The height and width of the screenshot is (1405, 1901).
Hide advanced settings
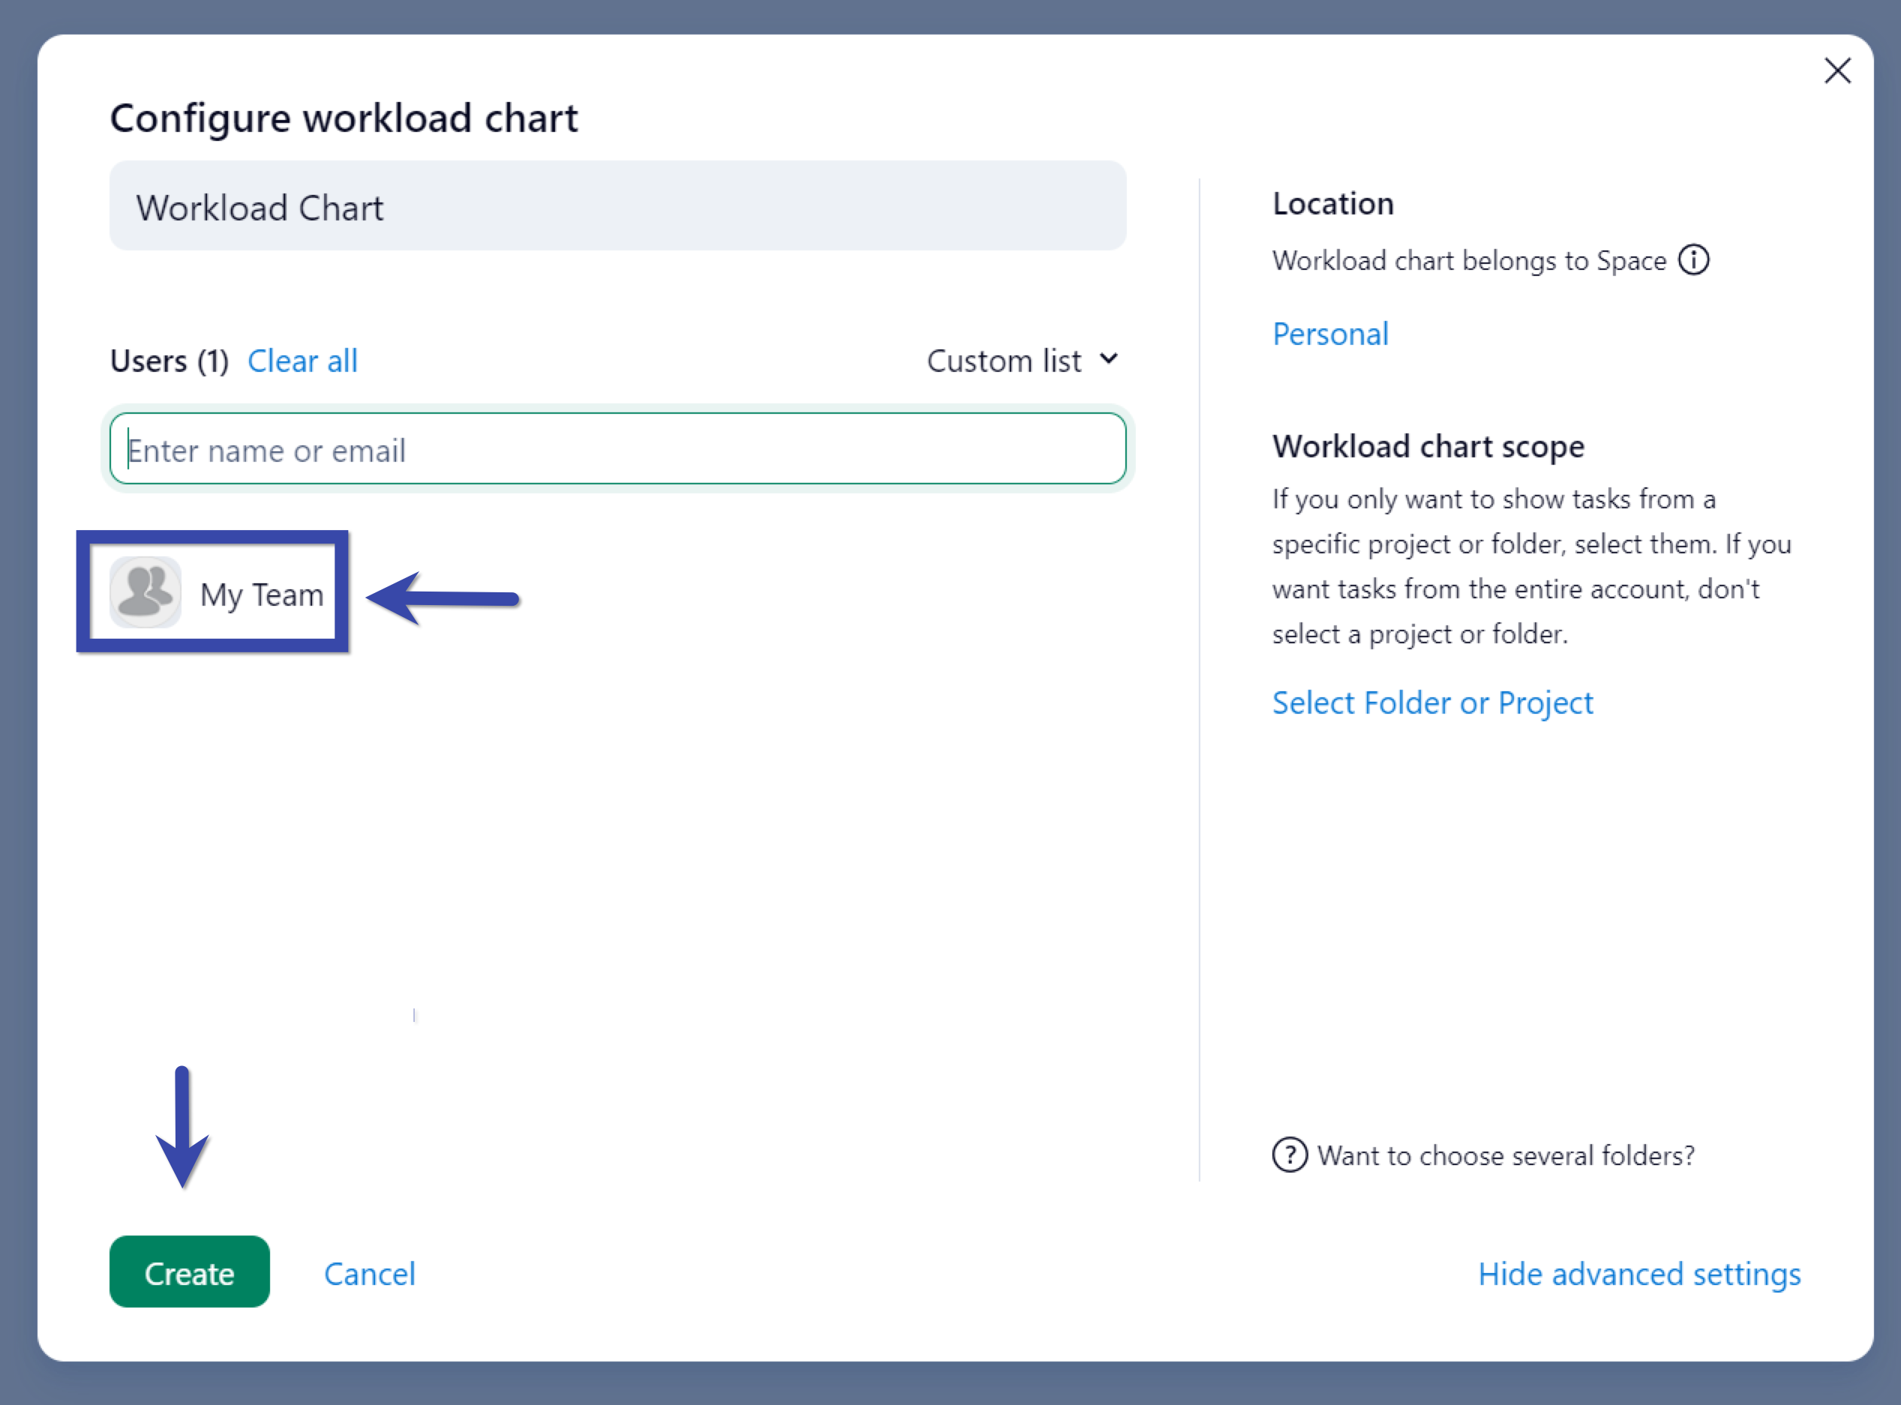click(1639, 1273)
